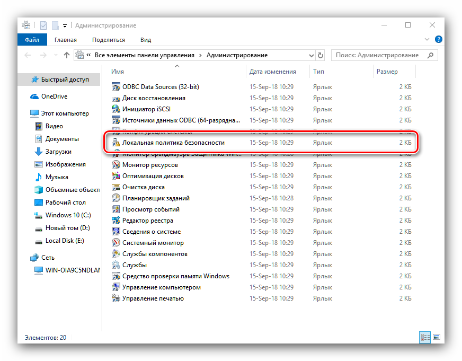
Task: Select the Очистка диска icon
Action: click(x=116, y=187)
